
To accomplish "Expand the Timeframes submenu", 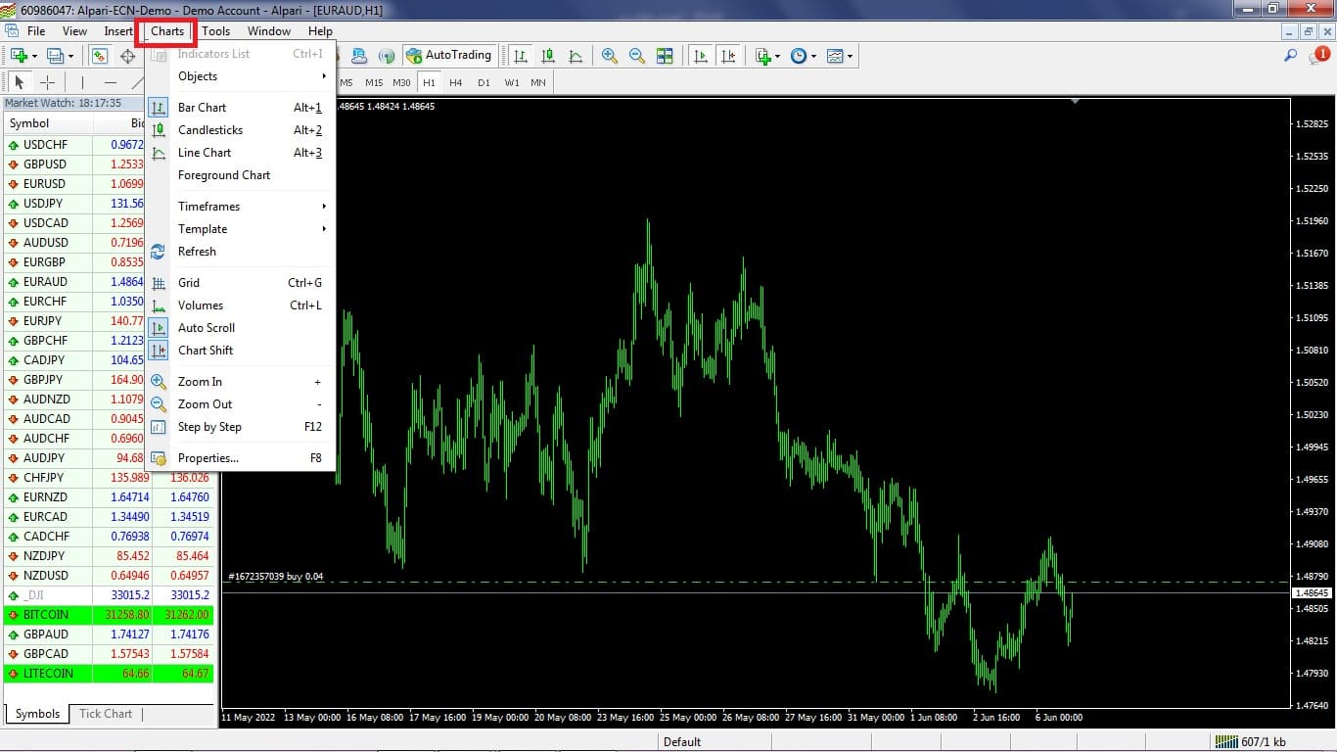I will [x=240, y=207].
